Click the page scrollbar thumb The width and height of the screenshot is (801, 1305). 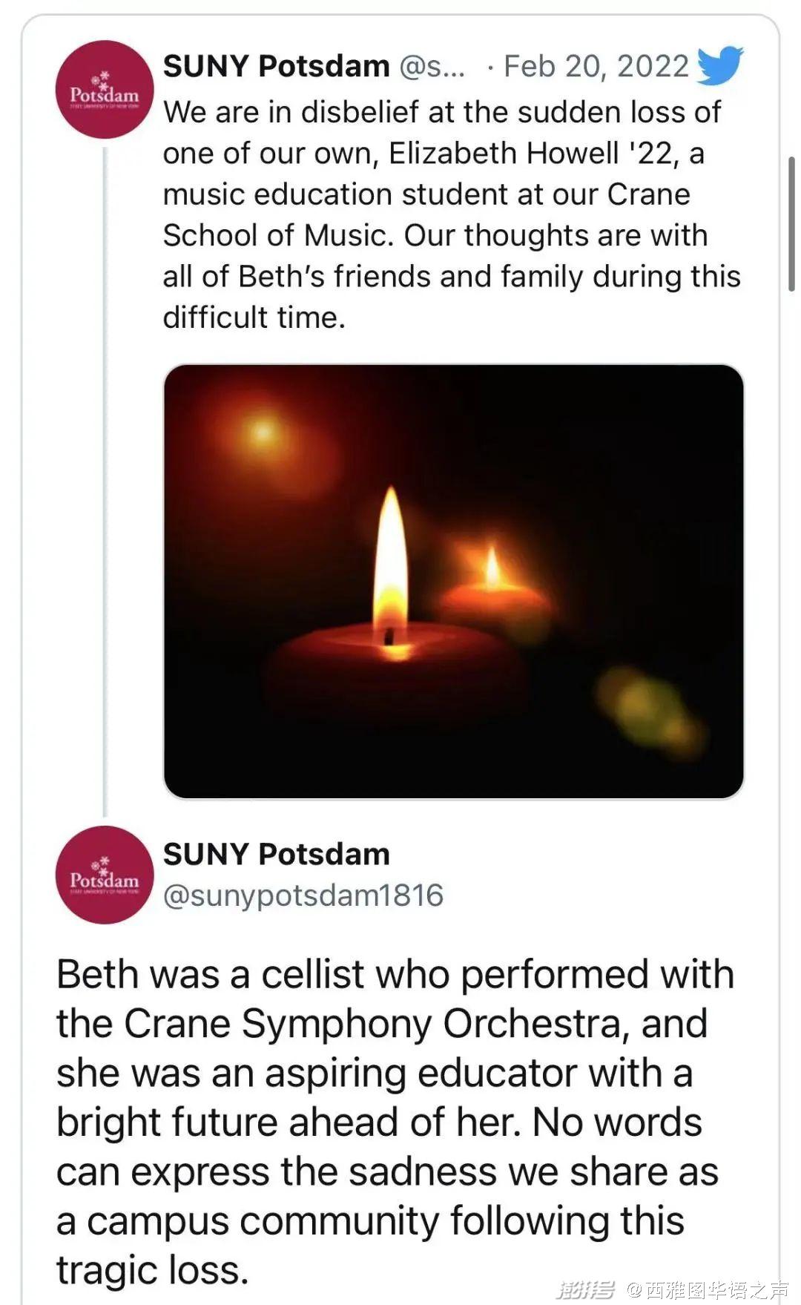point(791,223)
